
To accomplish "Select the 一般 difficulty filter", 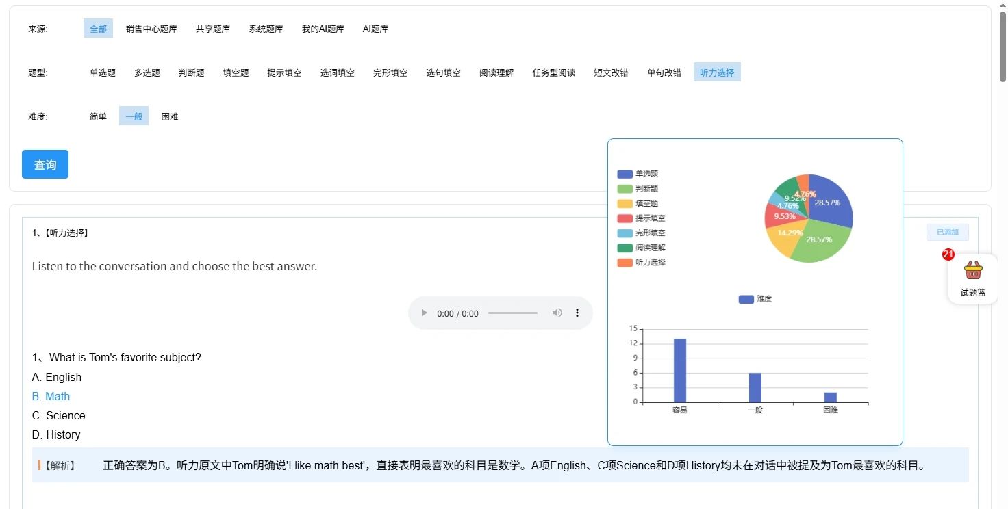I will [x=134, y=116].
